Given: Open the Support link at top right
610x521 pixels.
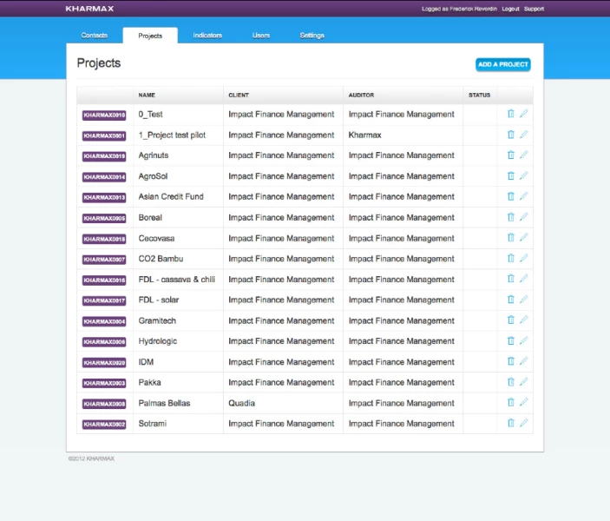Looking at the screenshot, I should point(534,9).
